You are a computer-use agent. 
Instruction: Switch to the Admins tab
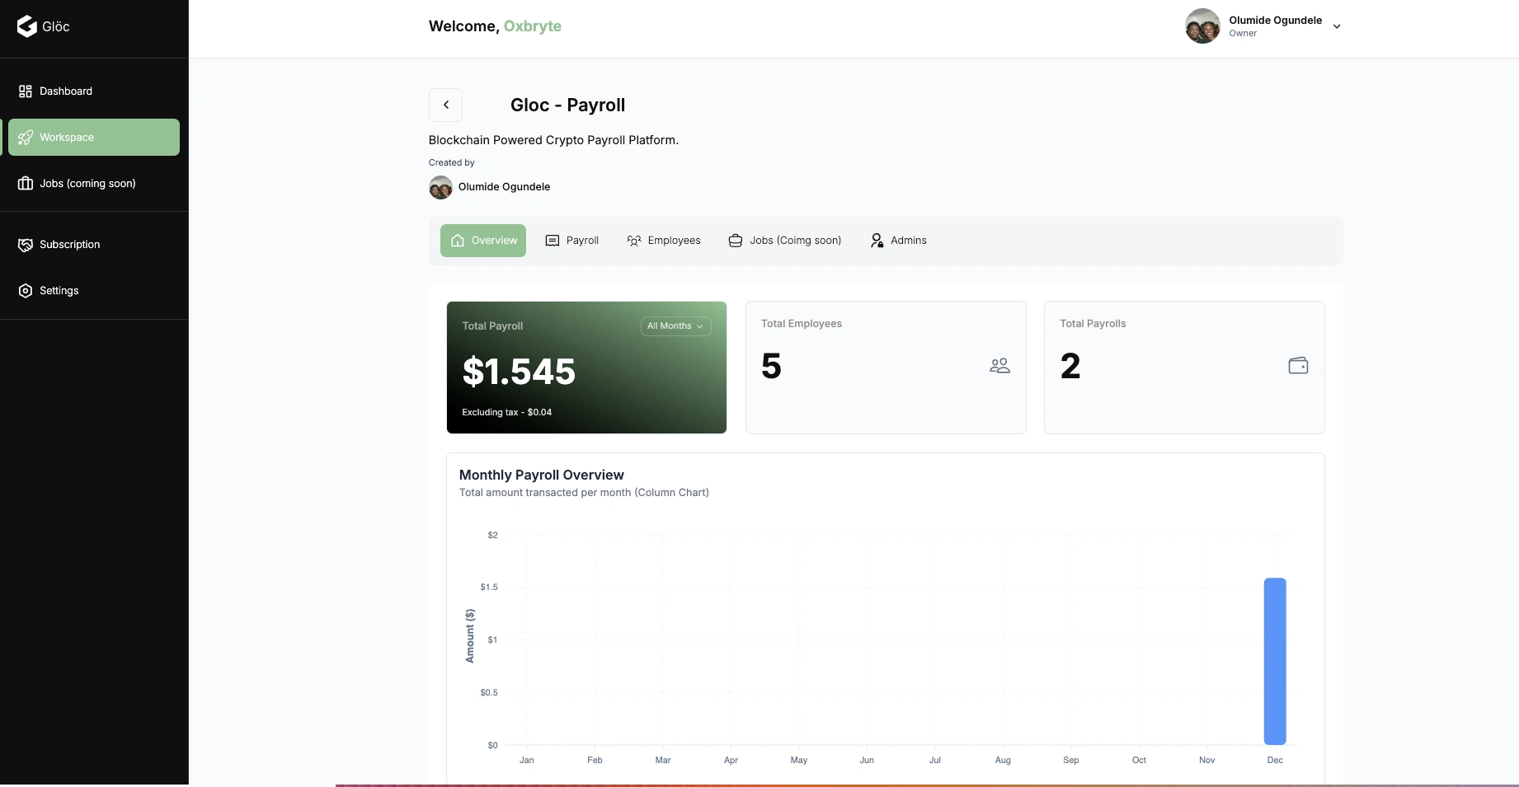click(899, 241)
